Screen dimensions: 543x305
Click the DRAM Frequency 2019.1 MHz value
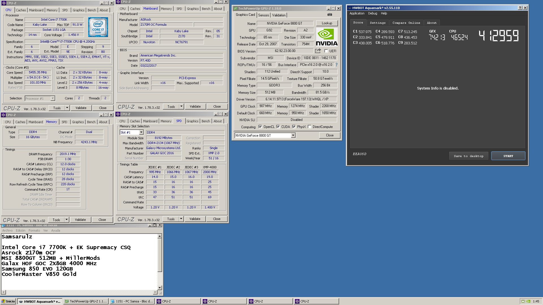(x=68, y=154)
